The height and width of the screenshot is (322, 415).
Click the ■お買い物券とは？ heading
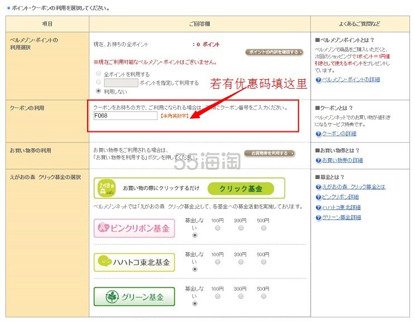click(337, 150)
